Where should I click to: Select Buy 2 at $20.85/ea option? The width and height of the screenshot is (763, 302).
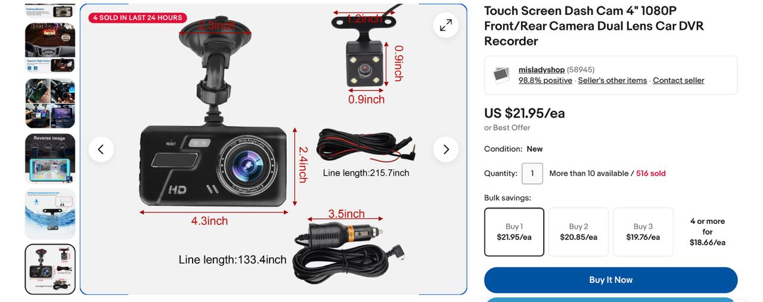click(579, 232)
